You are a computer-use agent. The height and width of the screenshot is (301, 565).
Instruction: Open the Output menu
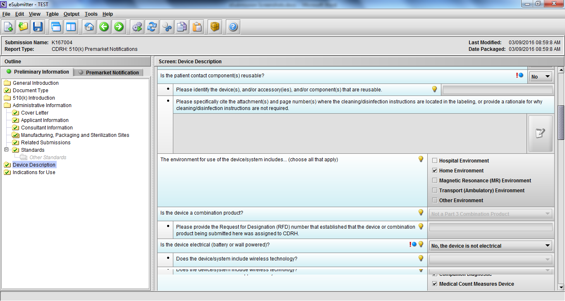click(71, 14)
